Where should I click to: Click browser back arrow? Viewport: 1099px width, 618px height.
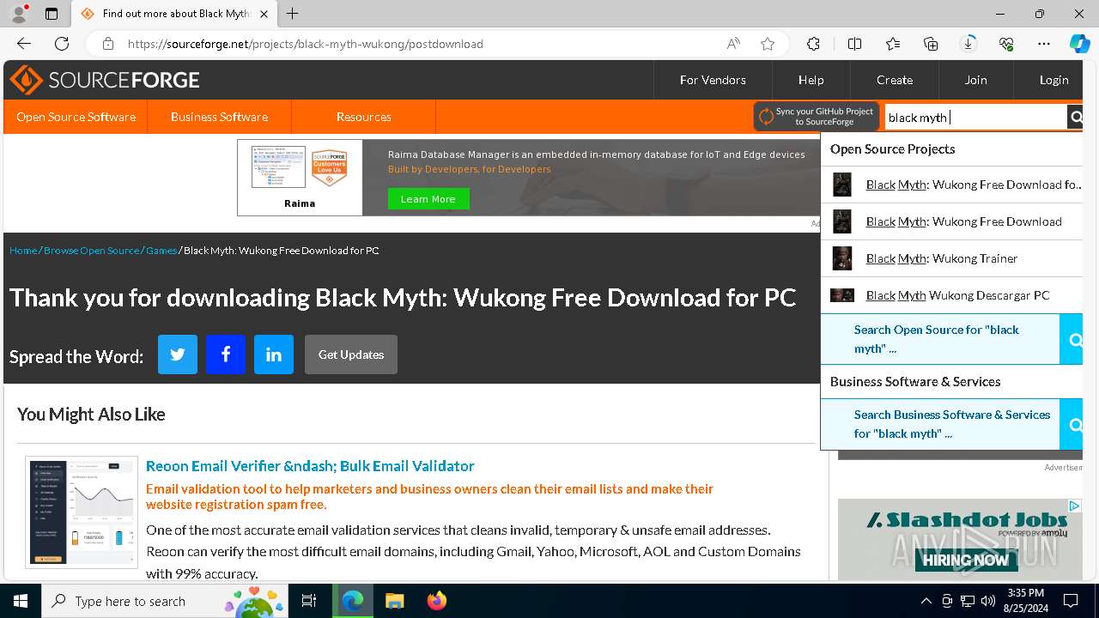24,44
